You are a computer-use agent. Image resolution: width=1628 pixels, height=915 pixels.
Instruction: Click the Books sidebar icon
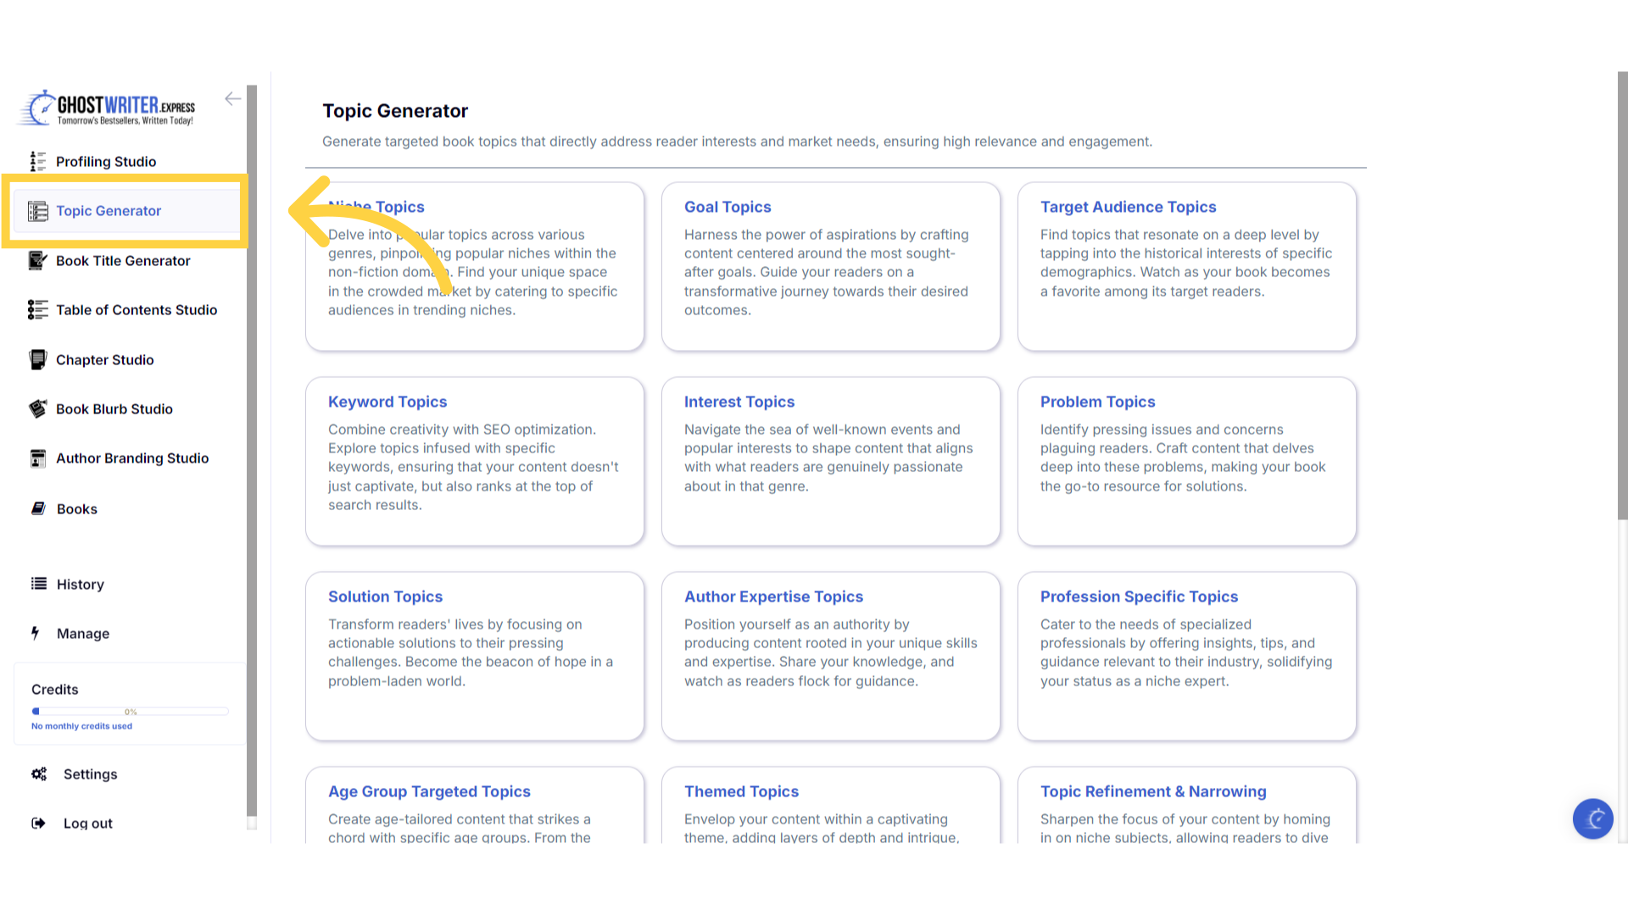(38, 508)
